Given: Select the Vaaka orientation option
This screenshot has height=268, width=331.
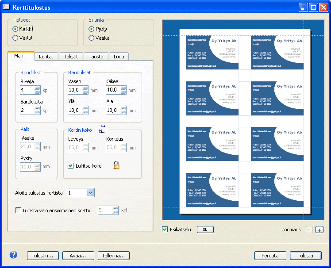Looking at the screenshot, I should pyautogui.click(x=92, y=38).
